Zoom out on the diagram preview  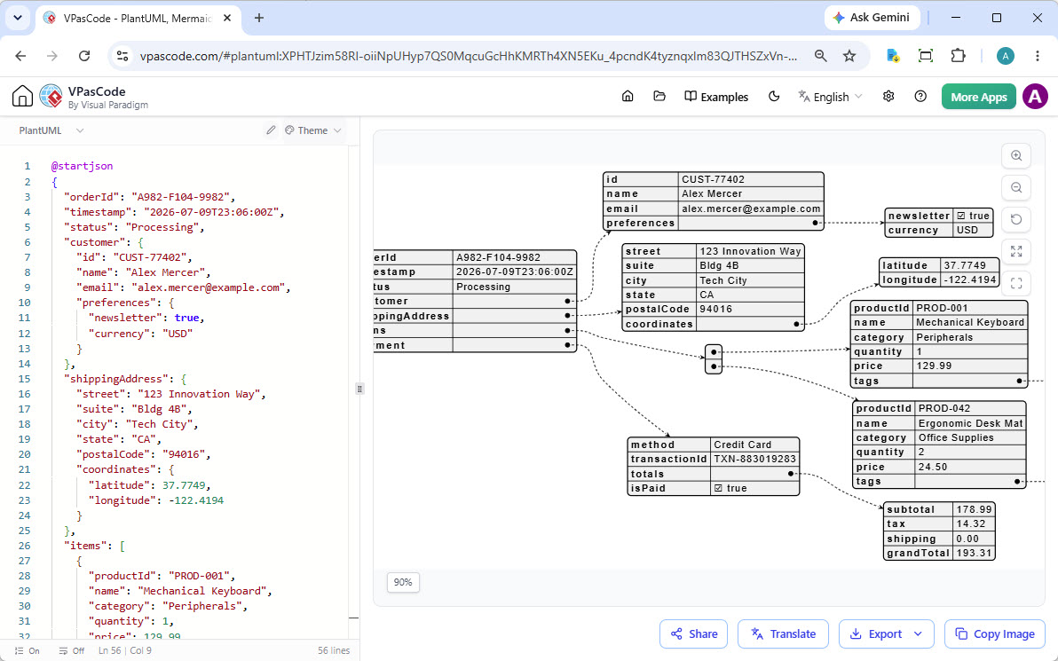click(x=1016, y=187)
